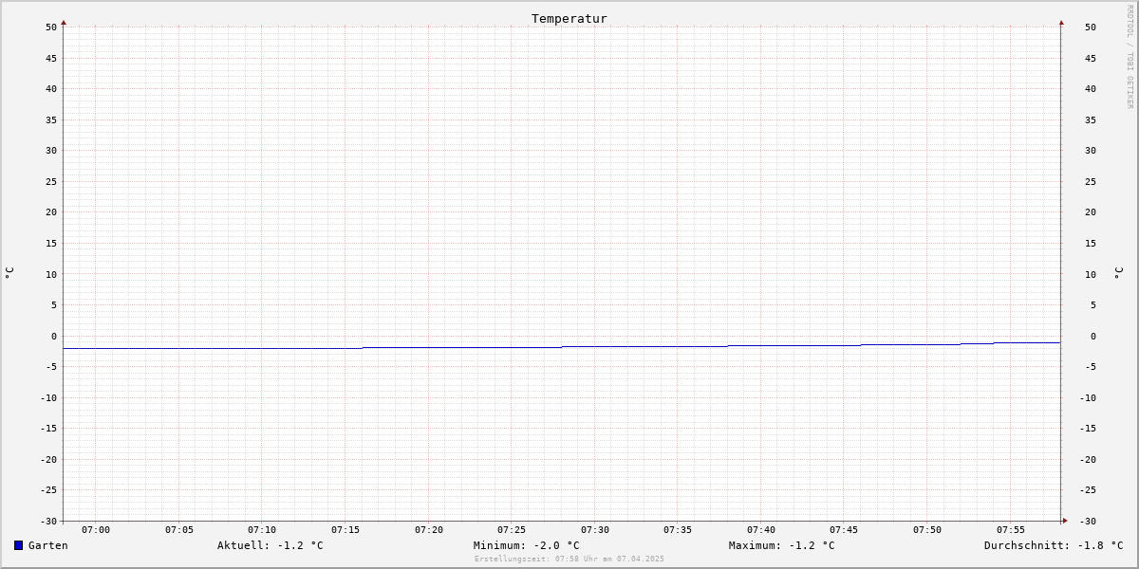The image size is (1139, 569).
Task: Click the left axis 50 label
Action: click(x=51, y=27)
